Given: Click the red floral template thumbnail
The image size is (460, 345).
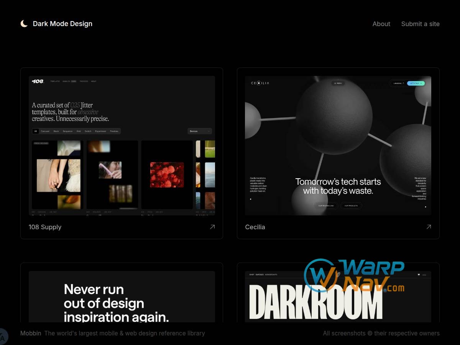Looking at the screenshot, I should 167,175.
